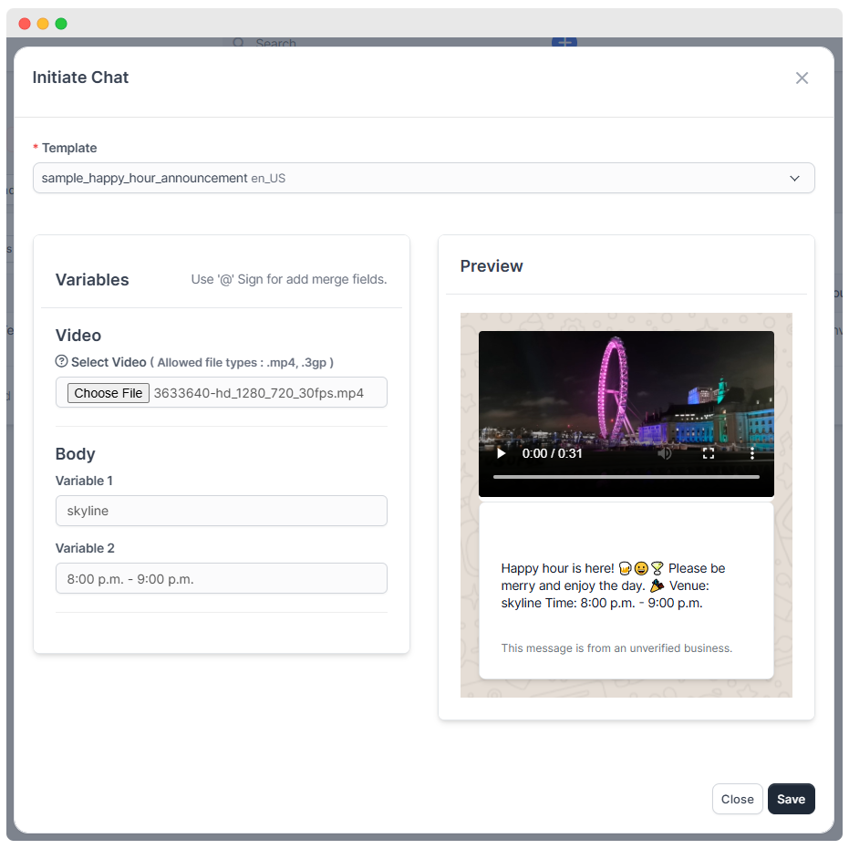Viewport: 849px width, 849px height.
Task: Click the green maximize window button
Action: pos(61,24)
